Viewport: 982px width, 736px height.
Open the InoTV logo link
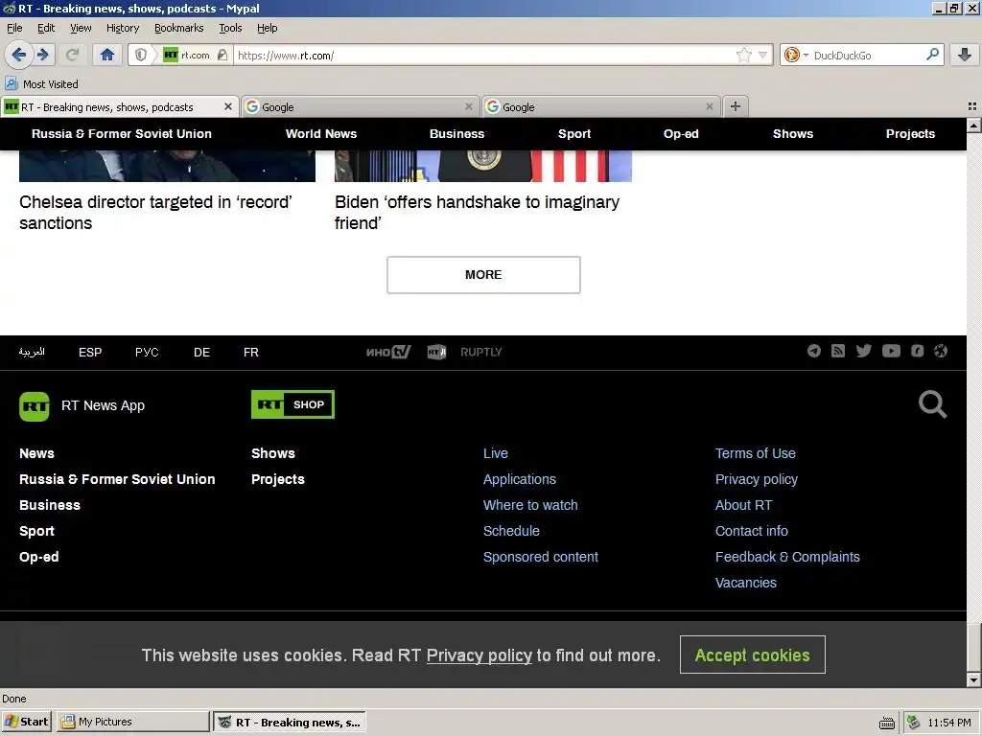[388, 352]
